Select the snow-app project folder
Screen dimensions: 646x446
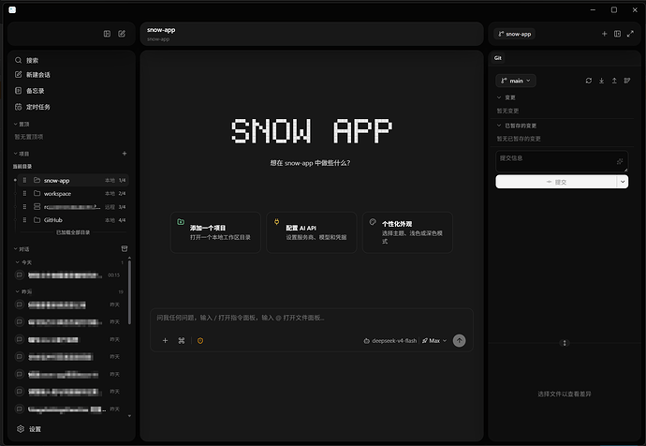coord(73,180)
